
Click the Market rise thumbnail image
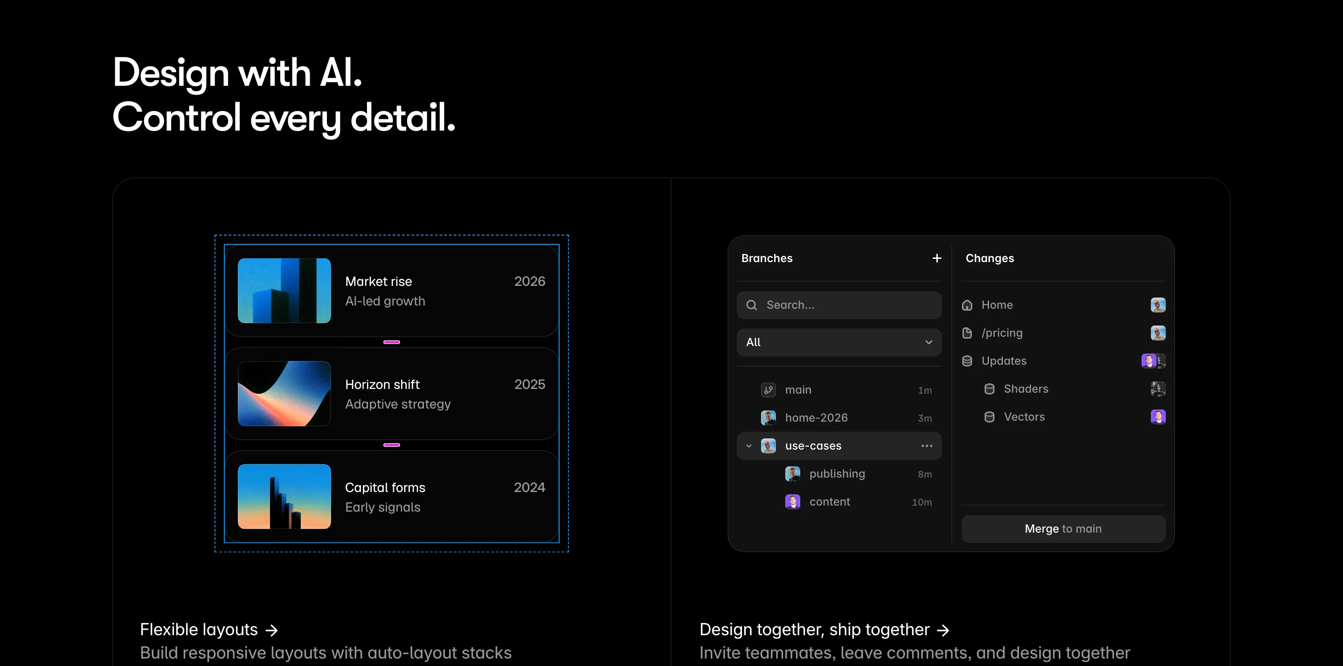point(284,291)
